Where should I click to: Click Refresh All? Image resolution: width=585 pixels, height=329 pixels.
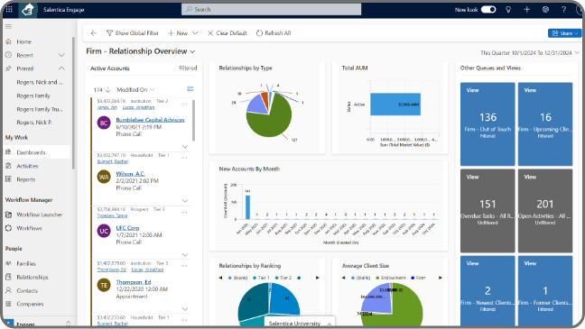coord(274,33)
